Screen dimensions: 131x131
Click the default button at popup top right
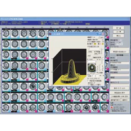(x=101, y=37)
